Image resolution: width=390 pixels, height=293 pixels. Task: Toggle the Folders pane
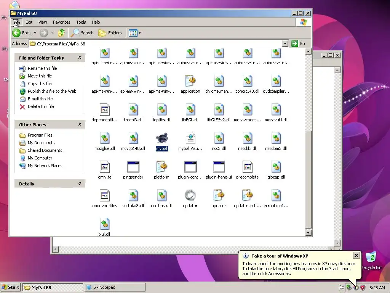tap(110, 33)
